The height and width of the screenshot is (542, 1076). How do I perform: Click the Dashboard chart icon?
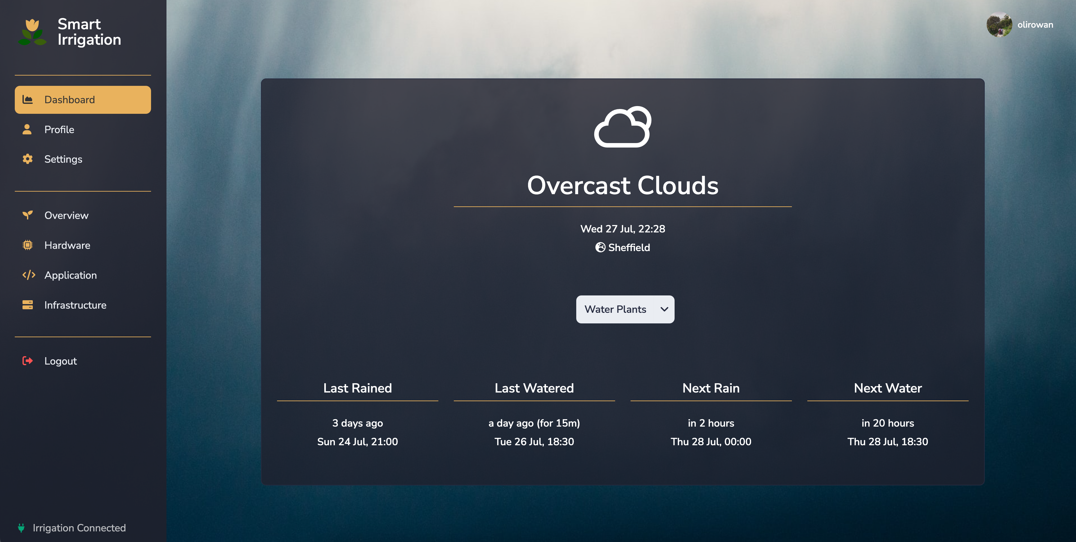(28, 99)
